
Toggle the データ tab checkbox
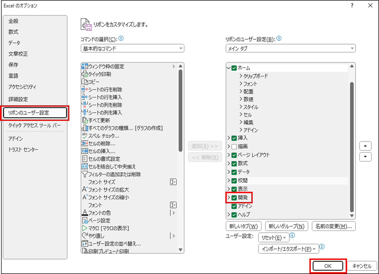tap(234, 172)
